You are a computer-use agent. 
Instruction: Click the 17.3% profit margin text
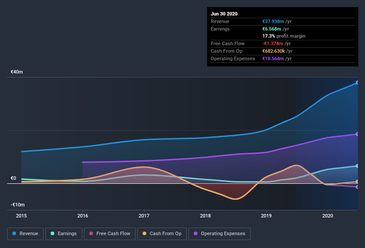284,36
